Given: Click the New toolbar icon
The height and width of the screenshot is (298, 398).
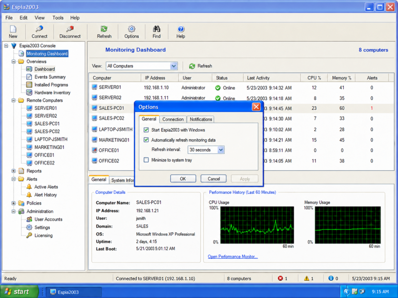Looking at the screenshot, I should click(x=13, y=29).
